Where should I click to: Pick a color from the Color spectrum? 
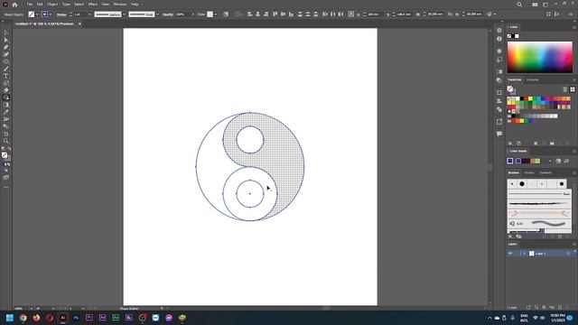pyautogui.click(x=540, y=57)
